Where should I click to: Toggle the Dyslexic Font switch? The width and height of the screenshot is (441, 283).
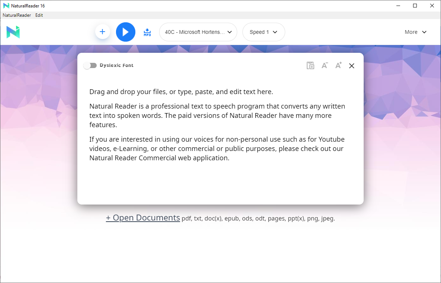click(90, 65)
